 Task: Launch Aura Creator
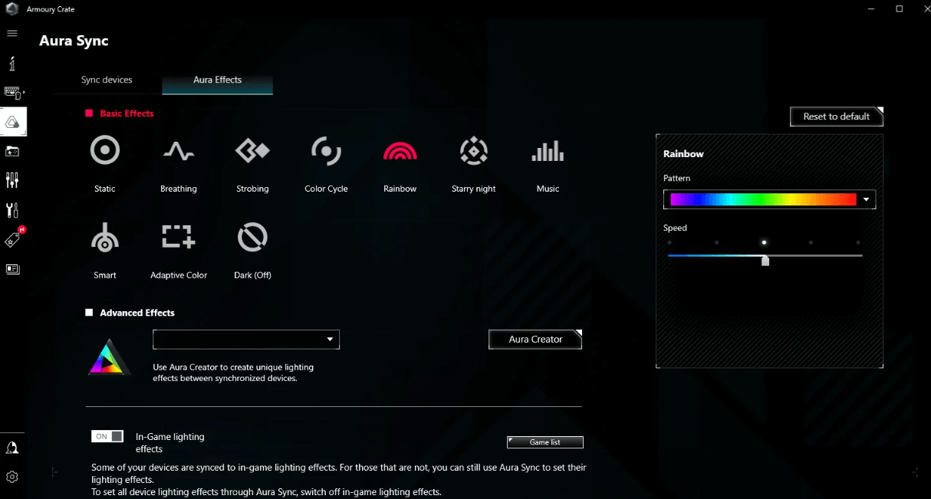coord(535,340)
